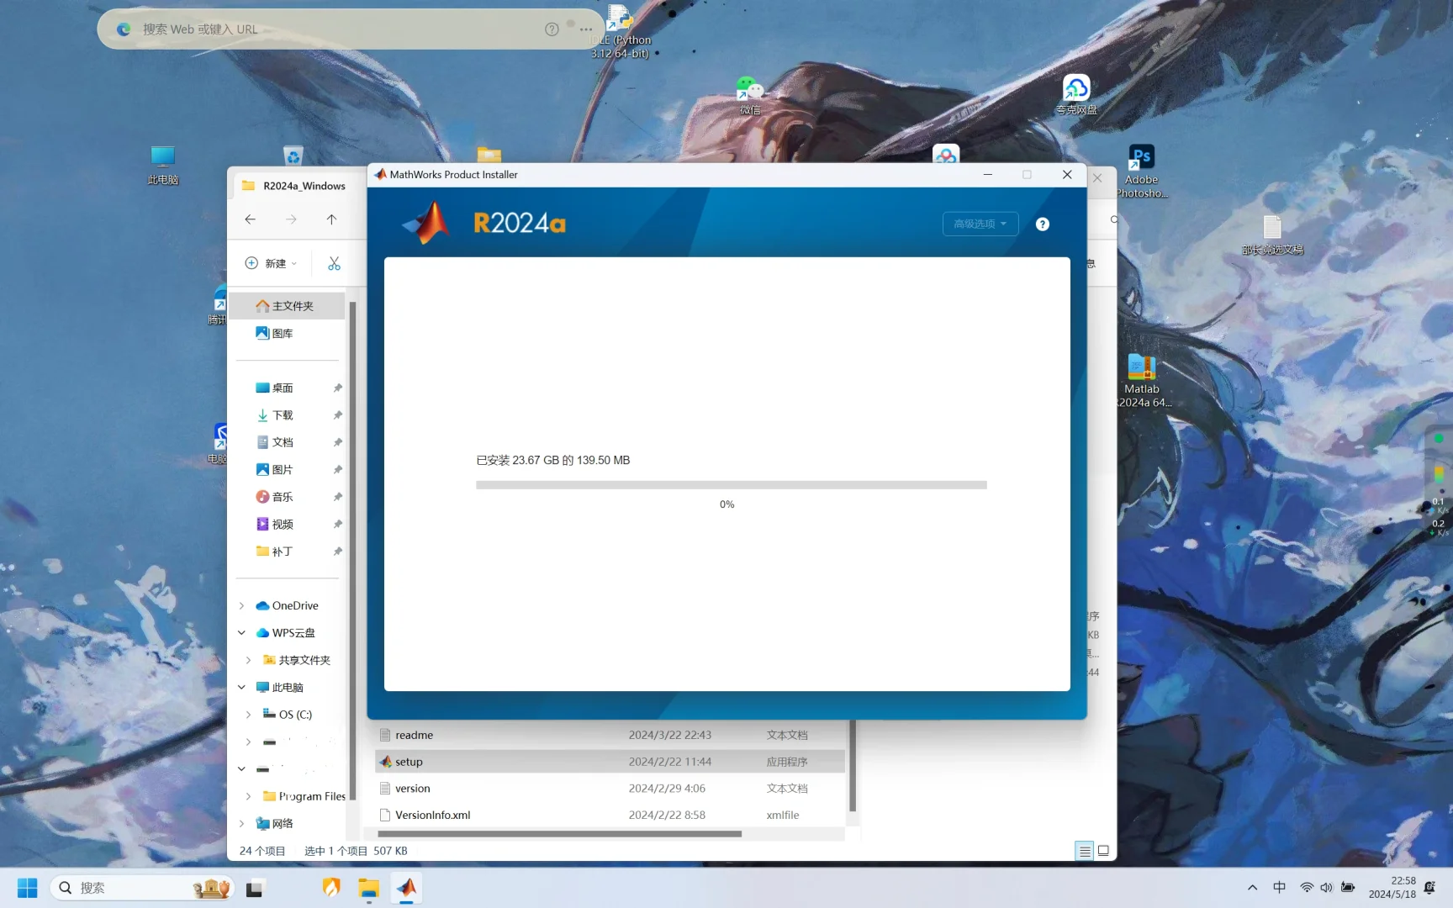The height and width of the screenshot is (908, 1453).
Task: Open the 高级选项 dropdown in the installer
Action: point(980,224)
